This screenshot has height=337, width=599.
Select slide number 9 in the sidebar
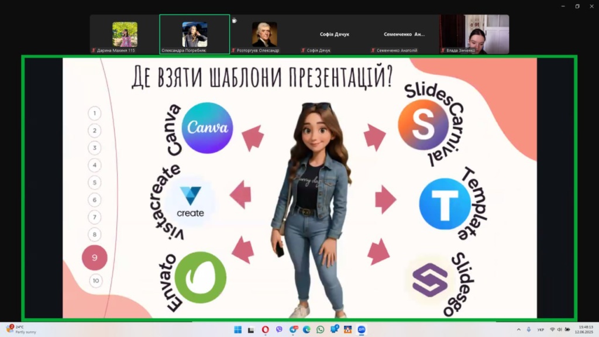point(95,257)
